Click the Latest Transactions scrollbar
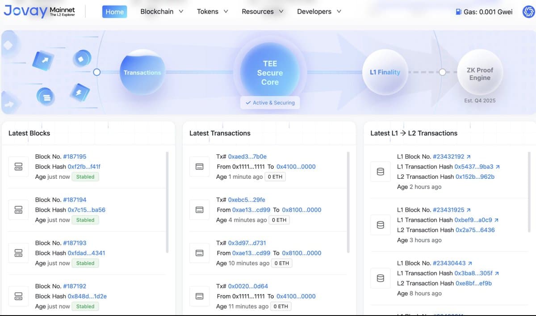This screenshot has height=316, width=536. coord(348,201)
